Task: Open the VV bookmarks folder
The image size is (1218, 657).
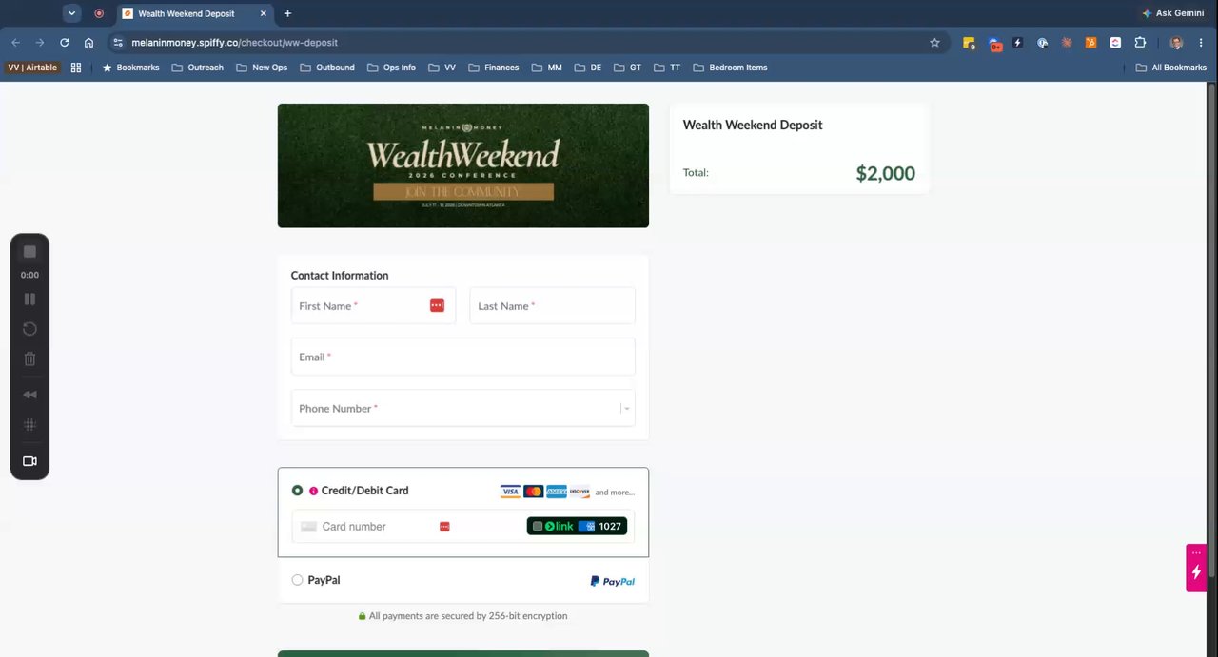Action: (x=442, y=68)
